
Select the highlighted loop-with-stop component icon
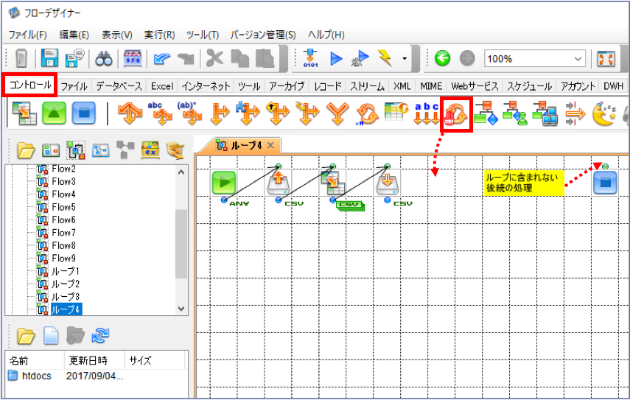click(456, 114)
